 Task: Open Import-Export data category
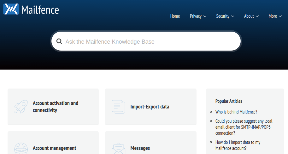pos(151,107)
